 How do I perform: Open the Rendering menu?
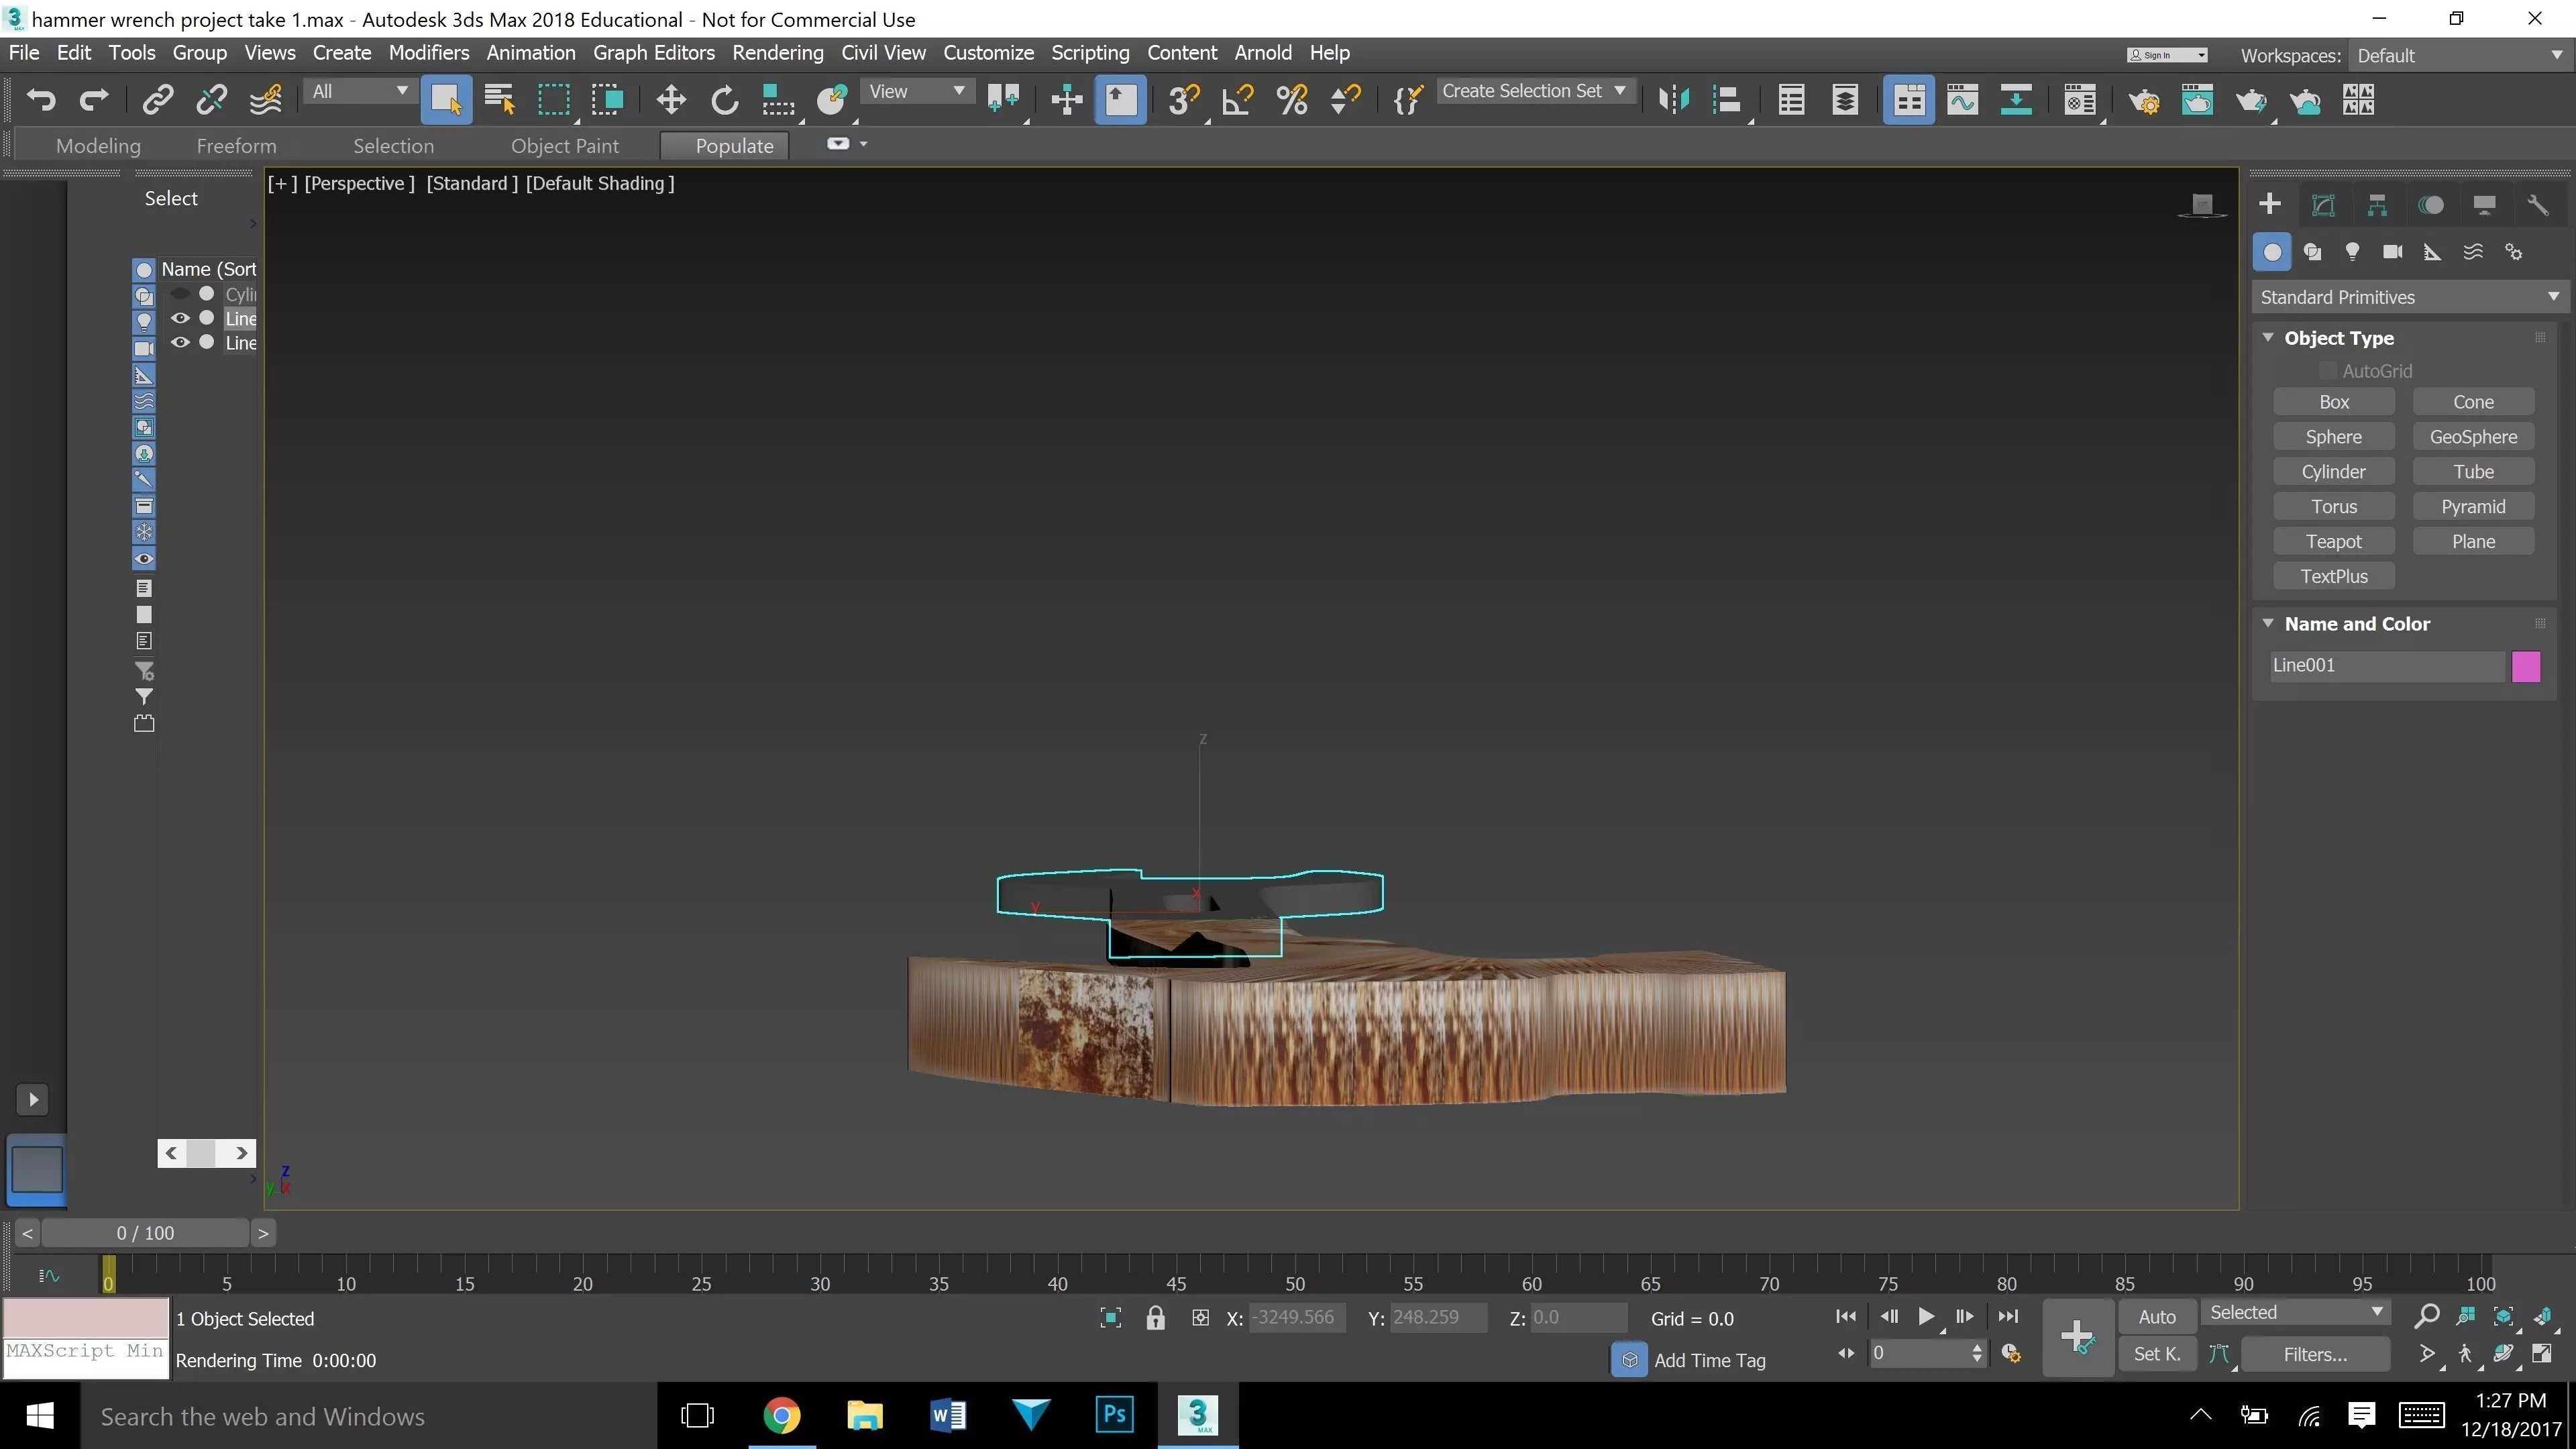point(777,53)
